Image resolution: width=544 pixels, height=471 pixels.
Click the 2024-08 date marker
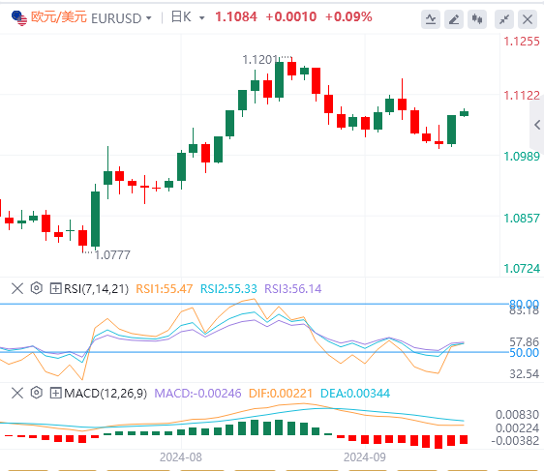[x=181, y=457]
